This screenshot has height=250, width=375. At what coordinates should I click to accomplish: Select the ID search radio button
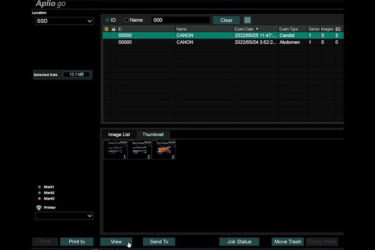coord(107,20)
